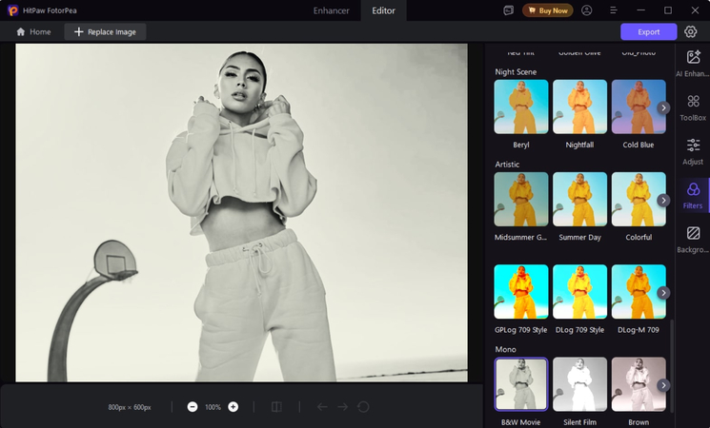
Task: Click the zoom in plus icon
Action: point(233,407)
